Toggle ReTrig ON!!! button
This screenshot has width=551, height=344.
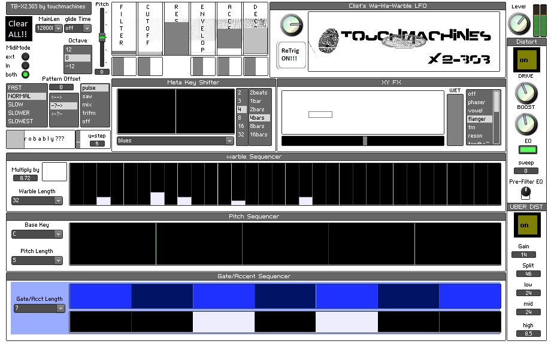(x=291, y=55)
